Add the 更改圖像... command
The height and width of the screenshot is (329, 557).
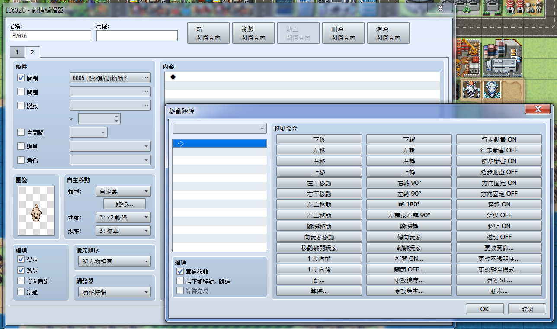499,248
